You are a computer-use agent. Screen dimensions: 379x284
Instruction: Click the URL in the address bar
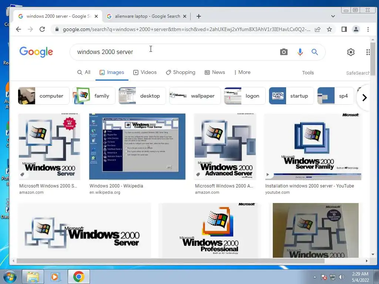coord(187,30)
